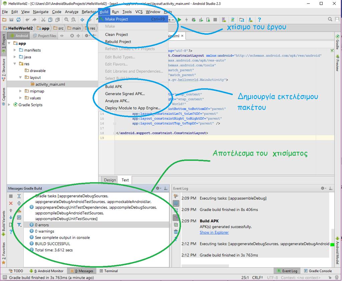Click the Paste clipboard icon
This screenshot has width=342, height=281.
click(57, 20)
